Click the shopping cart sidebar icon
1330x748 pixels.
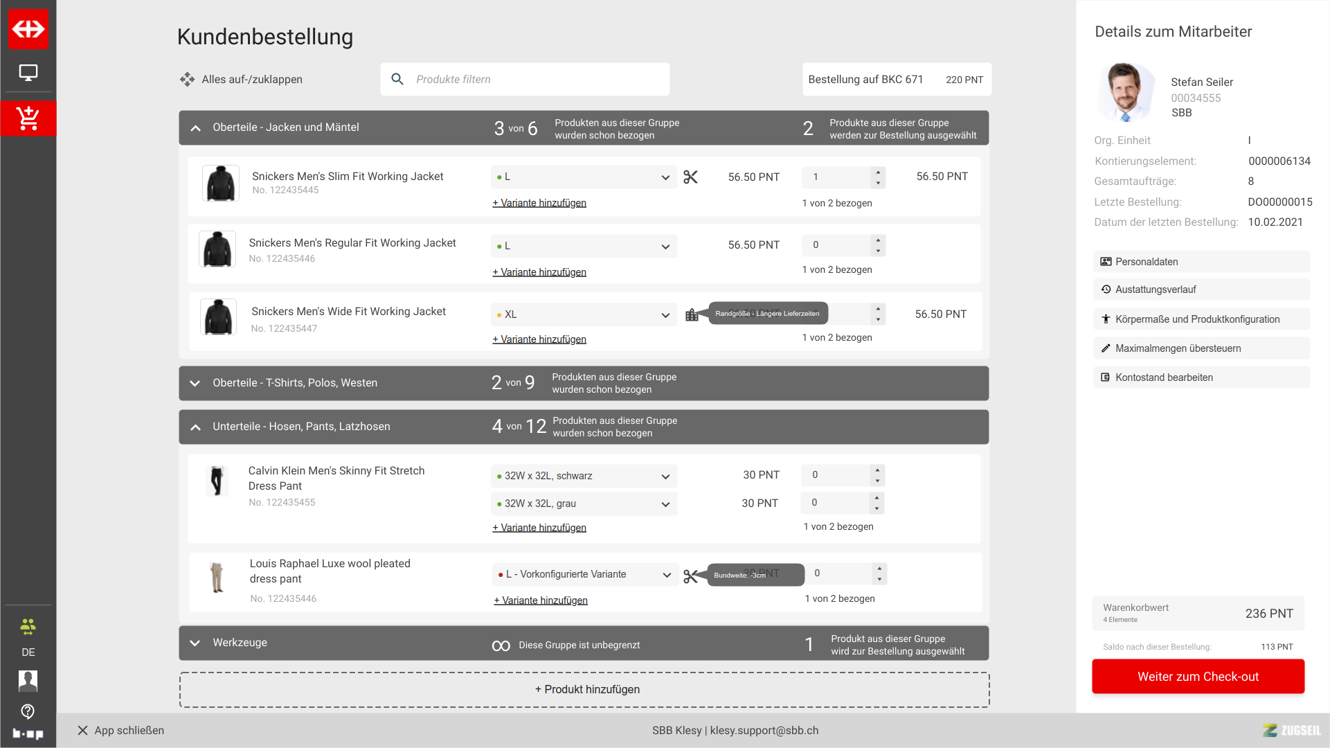pos(28,118)
